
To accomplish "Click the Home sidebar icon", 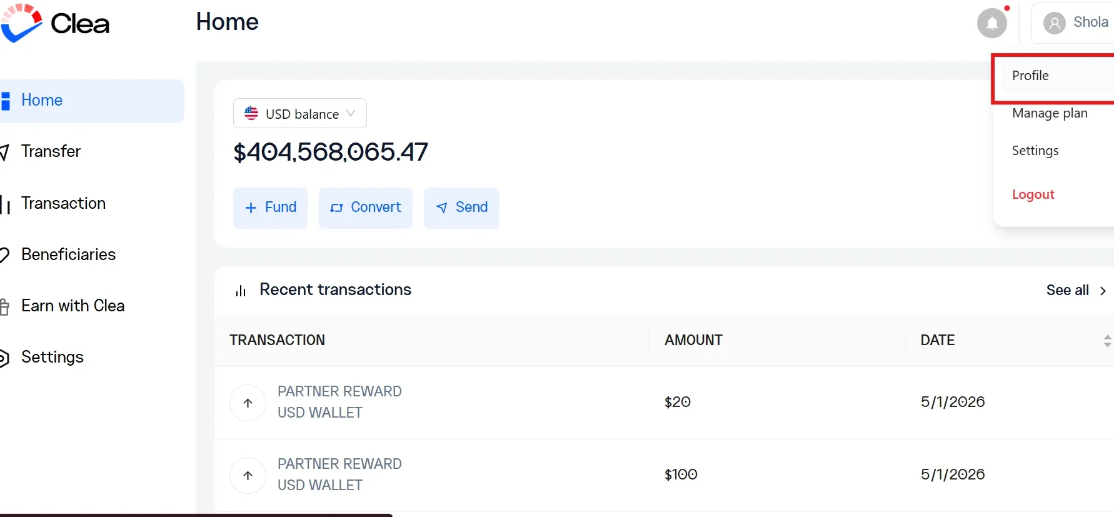I will coord(6,101).
